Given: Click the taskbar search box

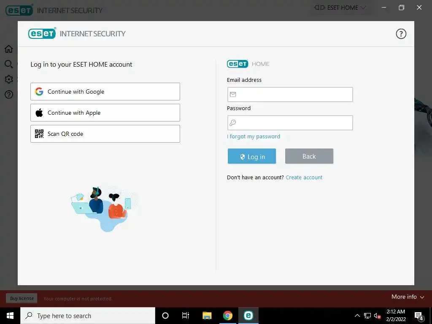Looking at the screenshot, I should [88, 316].
